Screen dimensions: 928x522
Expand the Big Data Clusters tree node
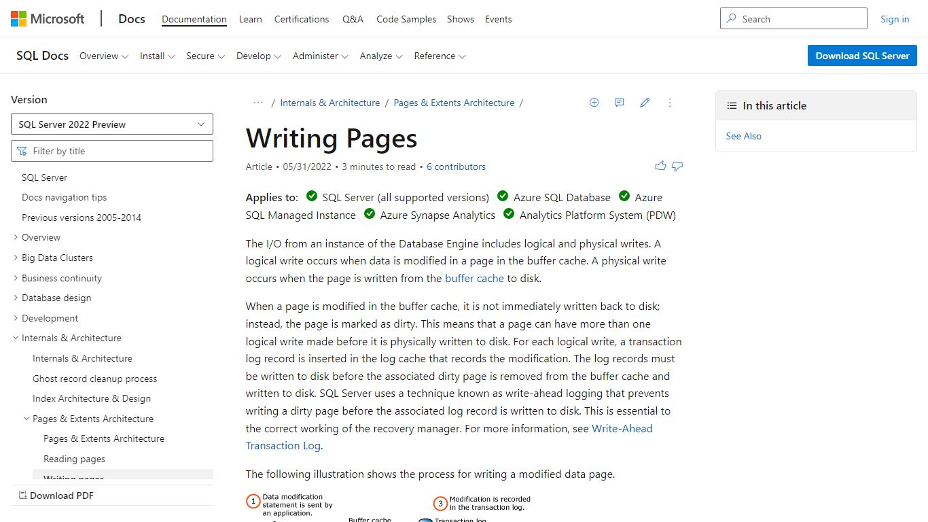(16, 258)
